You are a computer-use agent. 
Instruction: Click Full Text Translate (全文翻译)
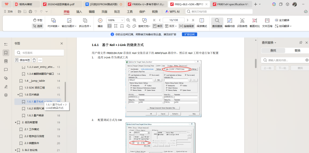[282, 20]
